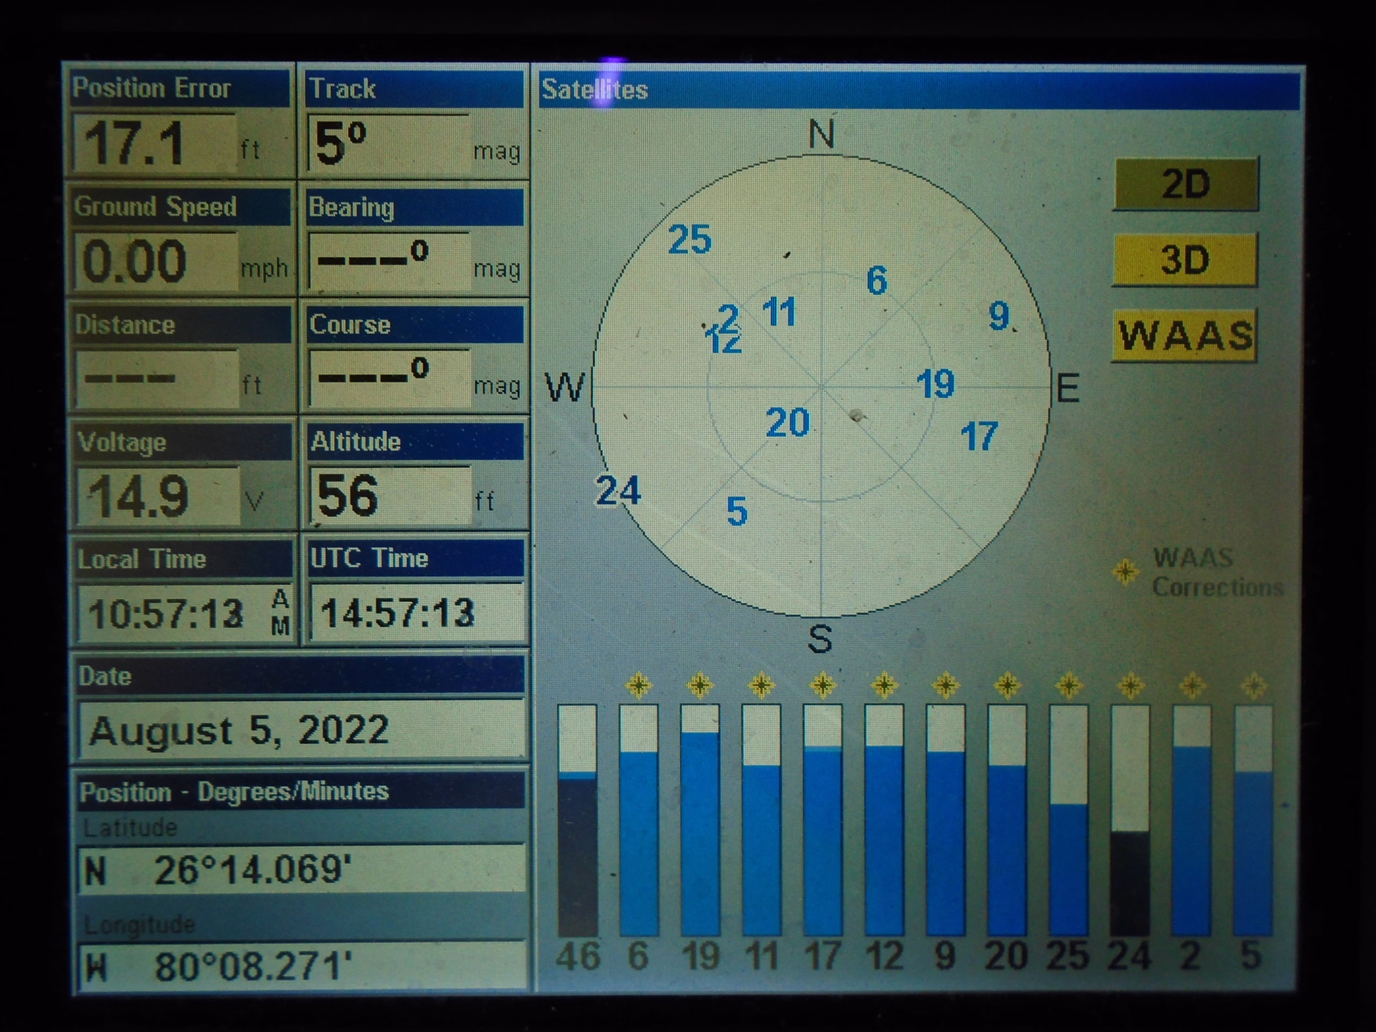Click the Position - Degrees/Minutes header
1376x1032 pixels.
pyautogui.click(x=301, y=791)
